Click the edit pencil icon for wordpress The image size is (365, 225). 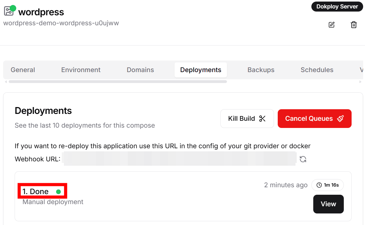[x=332, y=25]
